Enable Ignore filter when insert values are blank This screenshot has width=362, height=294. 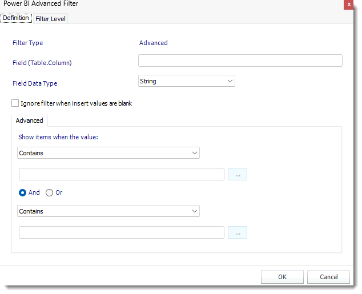(15, 103)
